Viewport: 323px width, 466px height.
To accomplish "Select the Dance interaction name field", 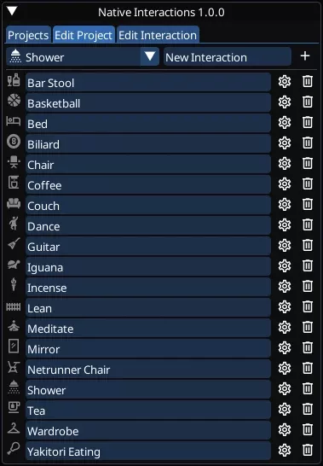I will (148, 226).
